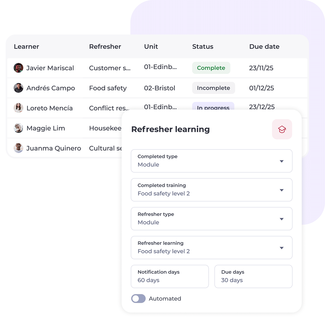The width and height of the screenshot is (325, 321).
Task: Click the 23/11/25 due date
Action: click(261, 68)
